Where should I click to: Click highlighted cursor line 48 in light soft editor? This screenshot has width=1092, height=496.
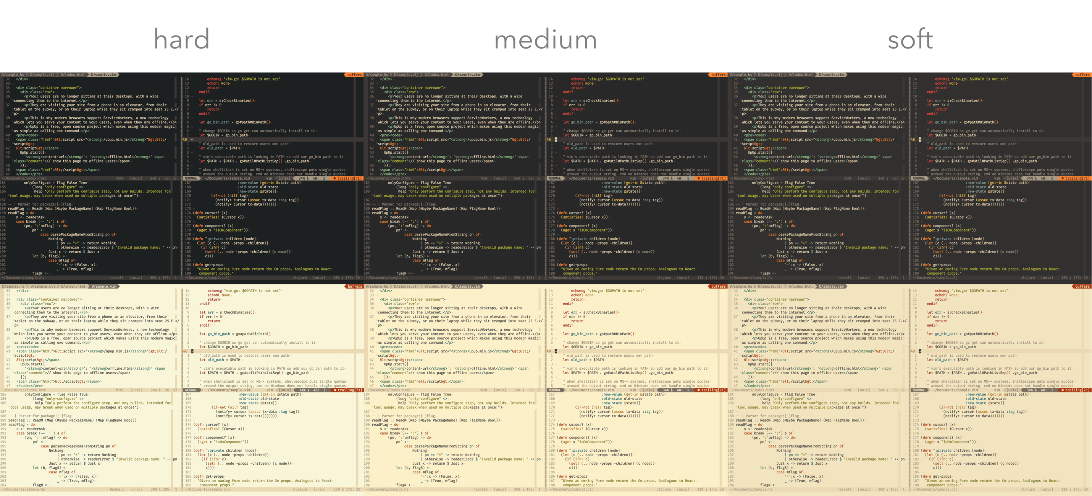point(1000,351)
